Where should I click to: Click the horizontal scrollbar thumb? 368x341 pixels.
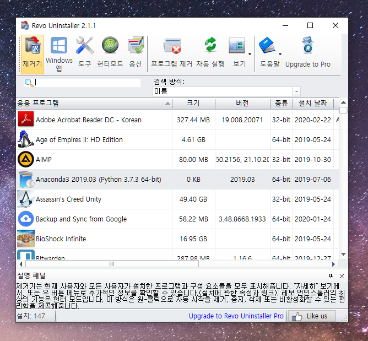pos(112,264)
